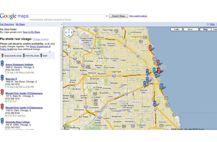This screenshot has height=142, width=217.
Task: Click blue marker G on the map
Action: 147,80
